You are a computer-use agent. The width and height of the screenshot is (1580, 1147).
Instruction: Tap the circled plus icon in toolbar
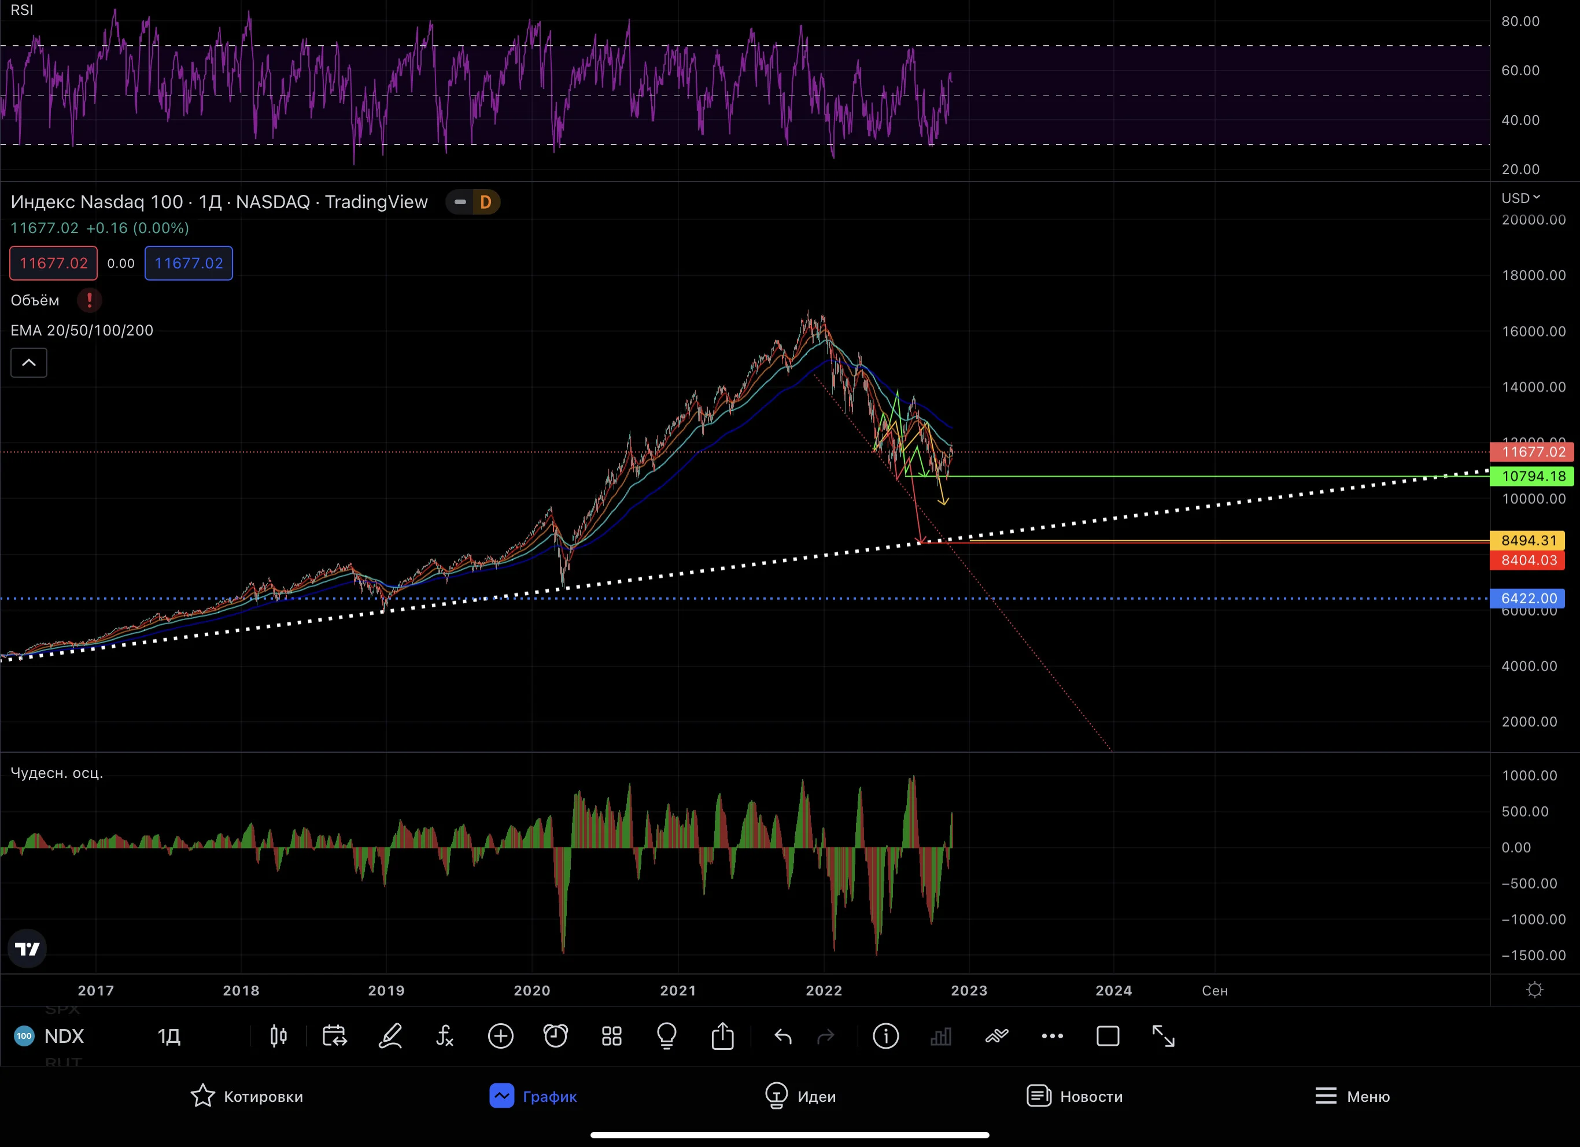(x=501, y=1036)
